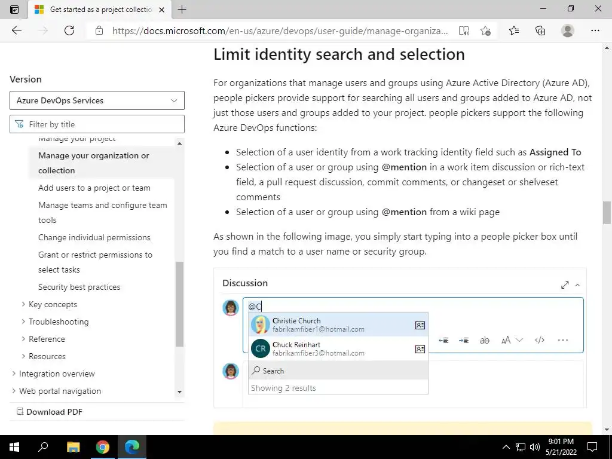Expand the Resources tree node
Screen dimensions: 612x459
pos(23,356)
